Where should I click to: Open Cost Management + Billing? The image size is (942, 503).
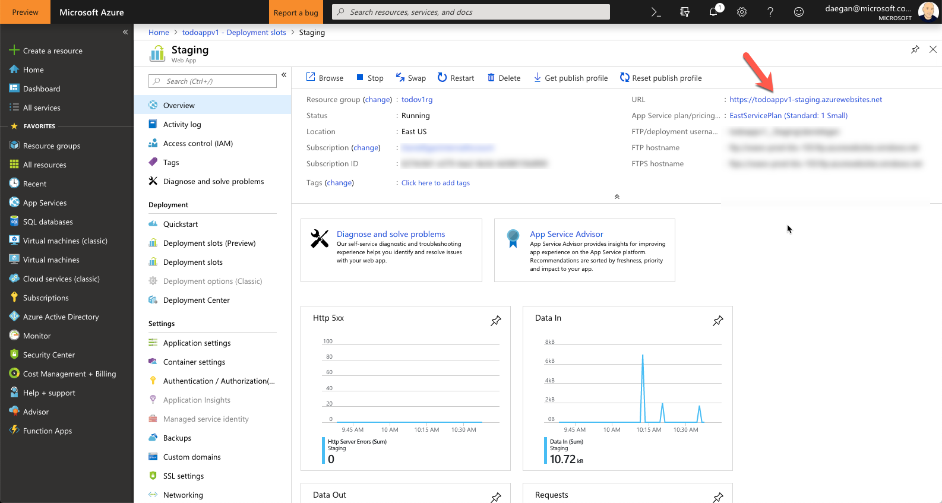click(67, 374)
